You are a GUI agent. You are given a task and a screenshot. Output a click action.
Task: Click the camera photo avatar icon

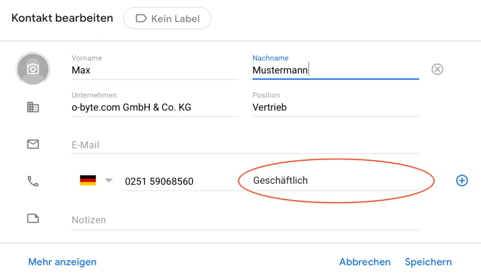(33, 69)
